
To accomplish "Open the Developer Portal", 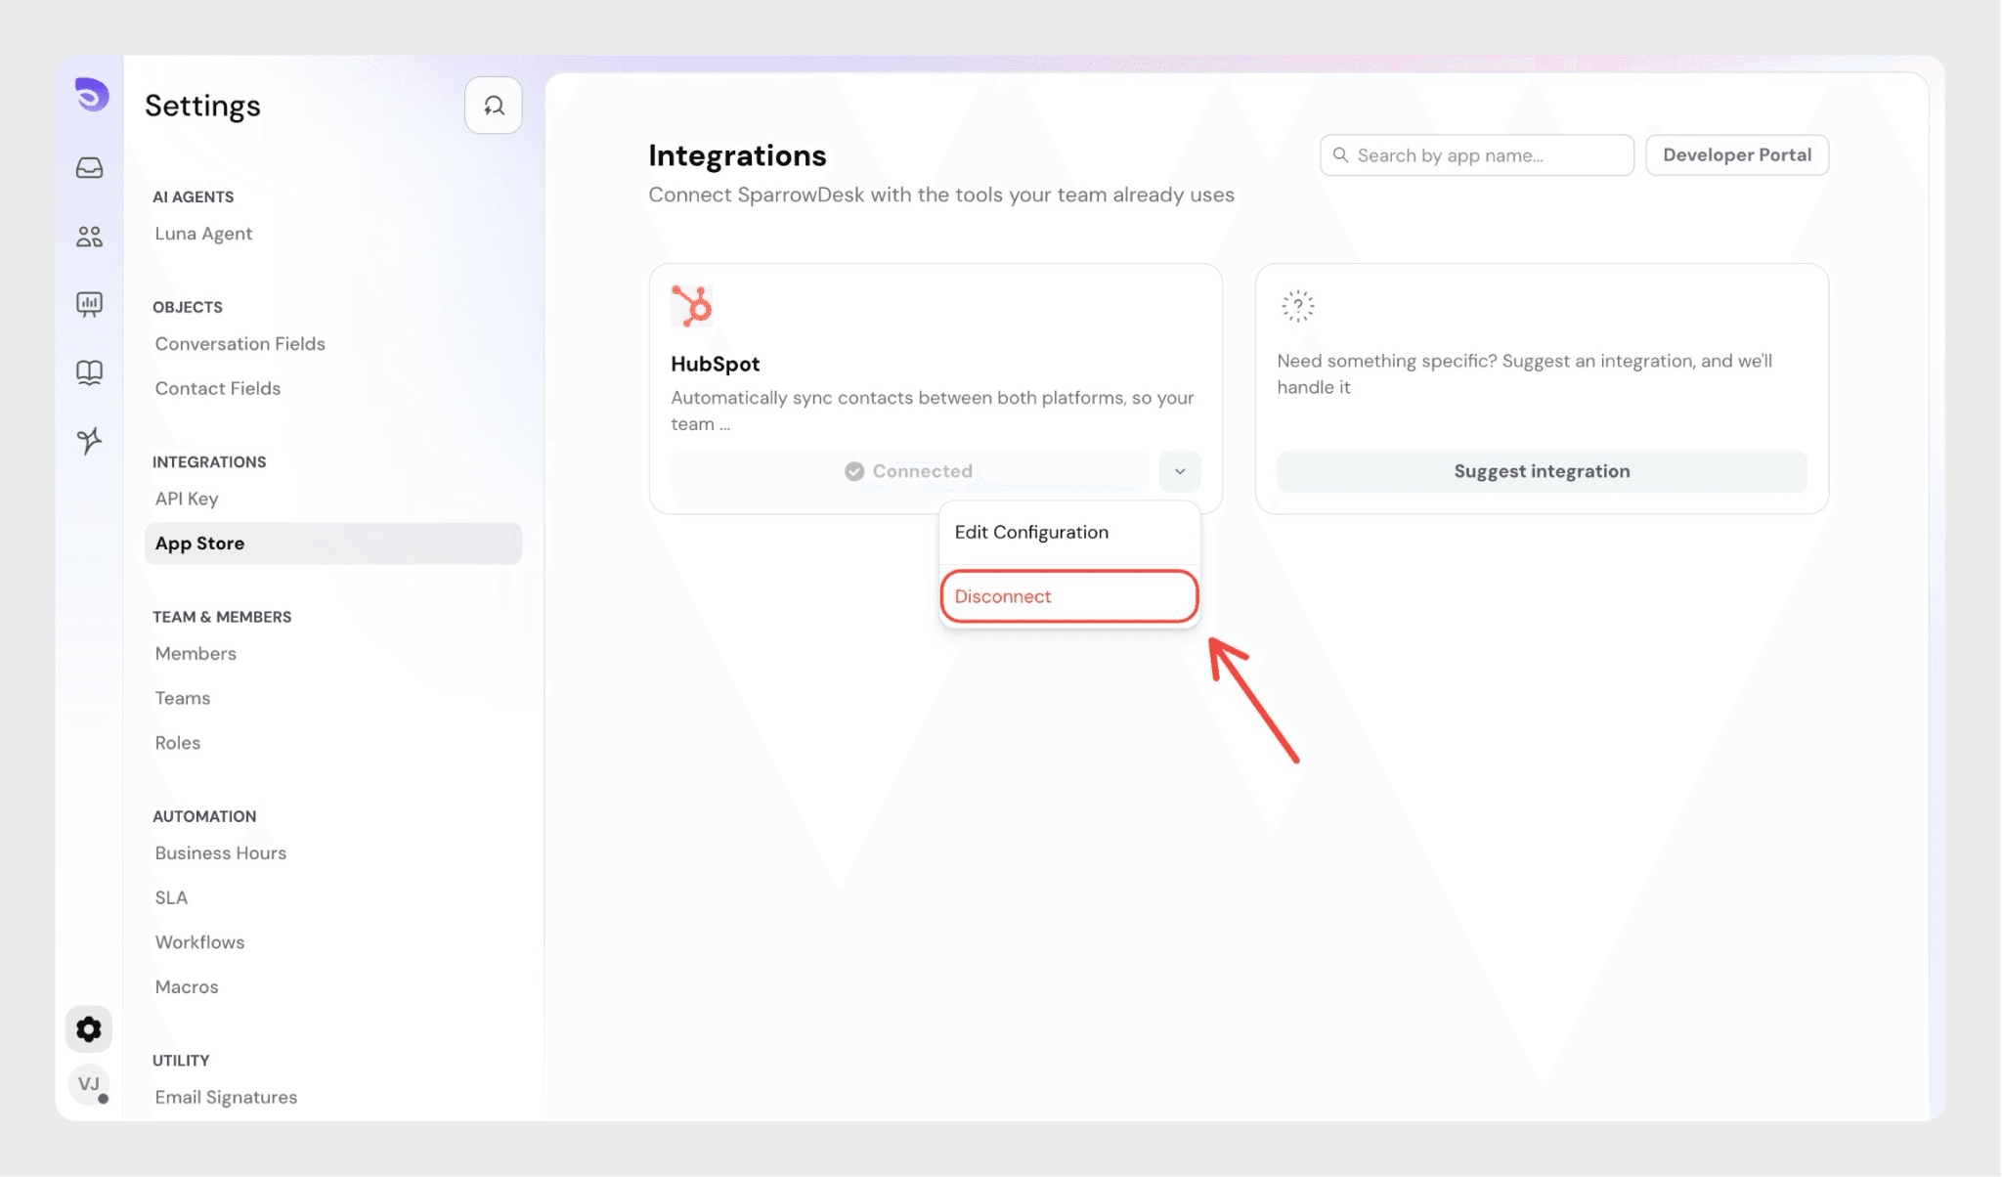I will pos(1736,155).
